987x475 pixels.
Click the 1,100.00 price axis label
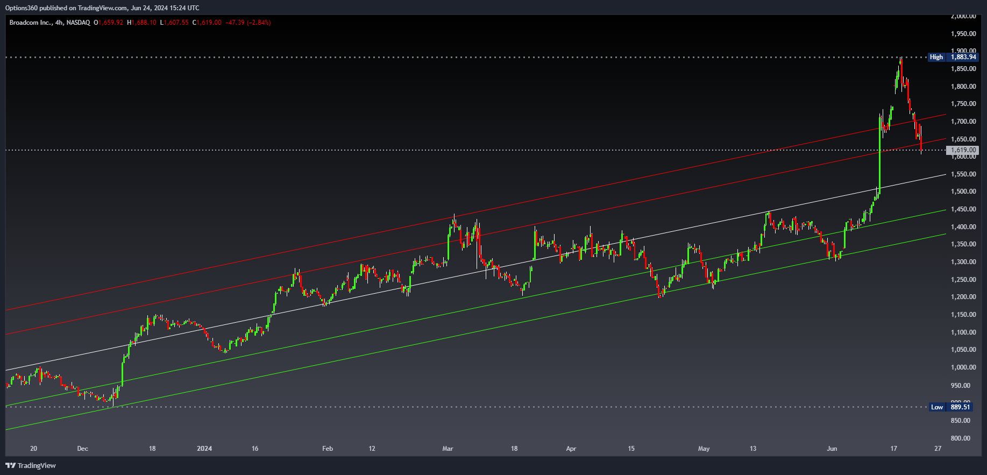coord(963,332)
